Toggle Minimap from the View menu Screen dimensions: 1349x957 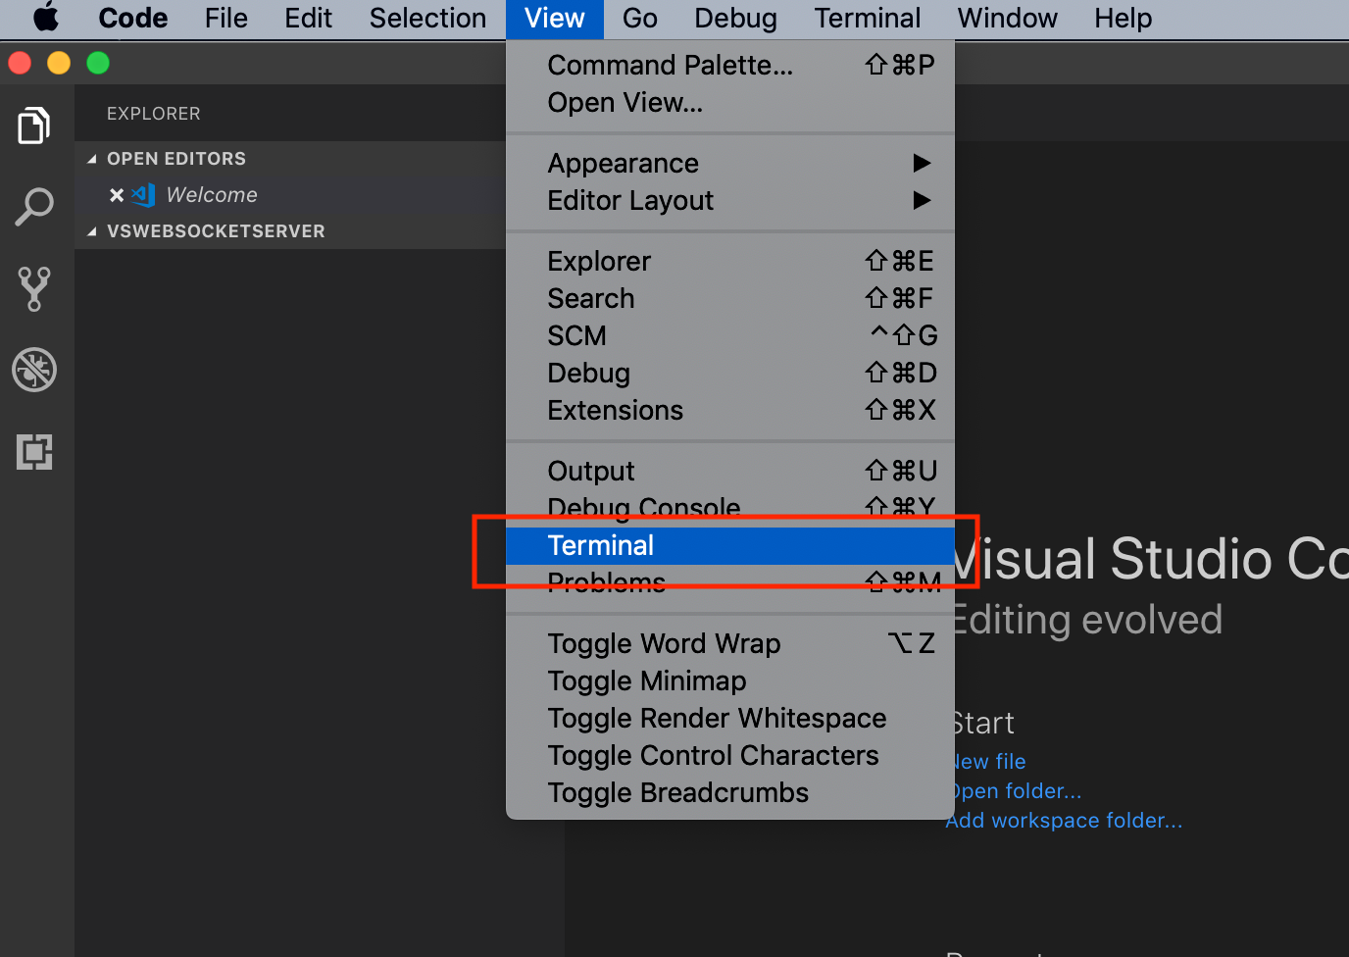(x=730, y=680)
